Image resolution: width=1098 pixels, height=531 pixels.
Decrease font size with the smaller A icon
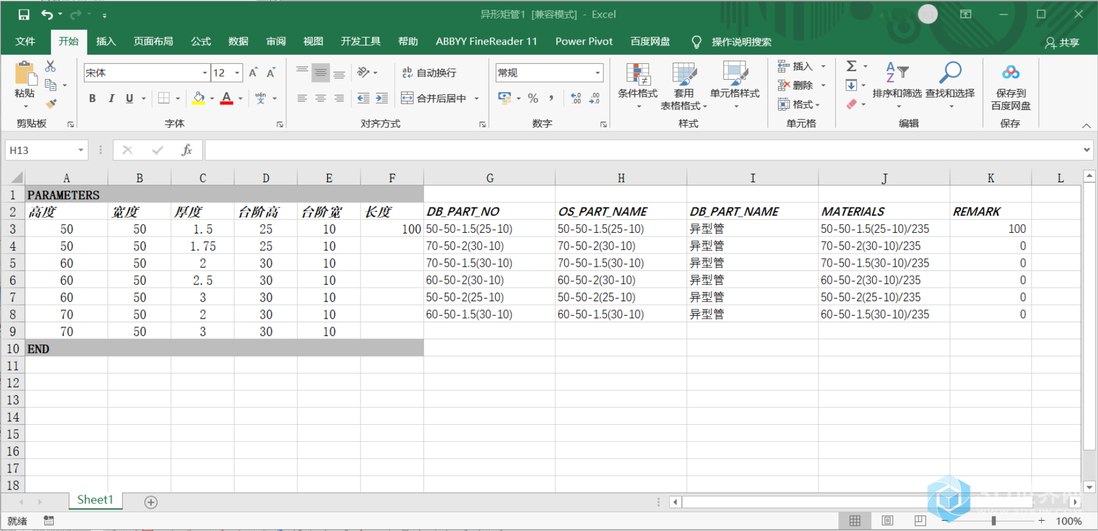tap(271, 73)
